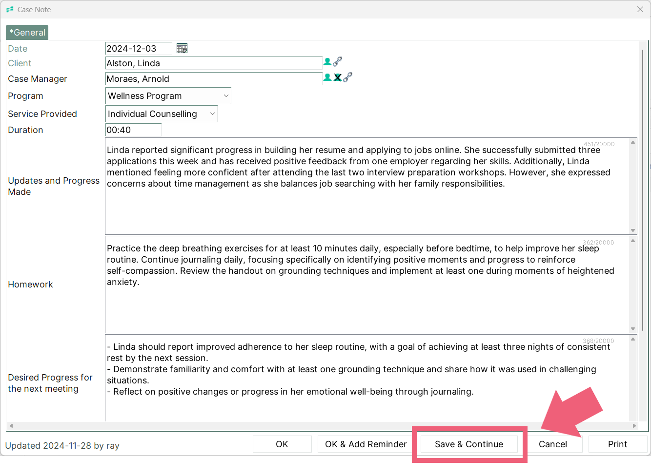Click Save & Continue
The width and height of the screenshot is (651, 475).
pyautogui.click(x=469, y=444)
